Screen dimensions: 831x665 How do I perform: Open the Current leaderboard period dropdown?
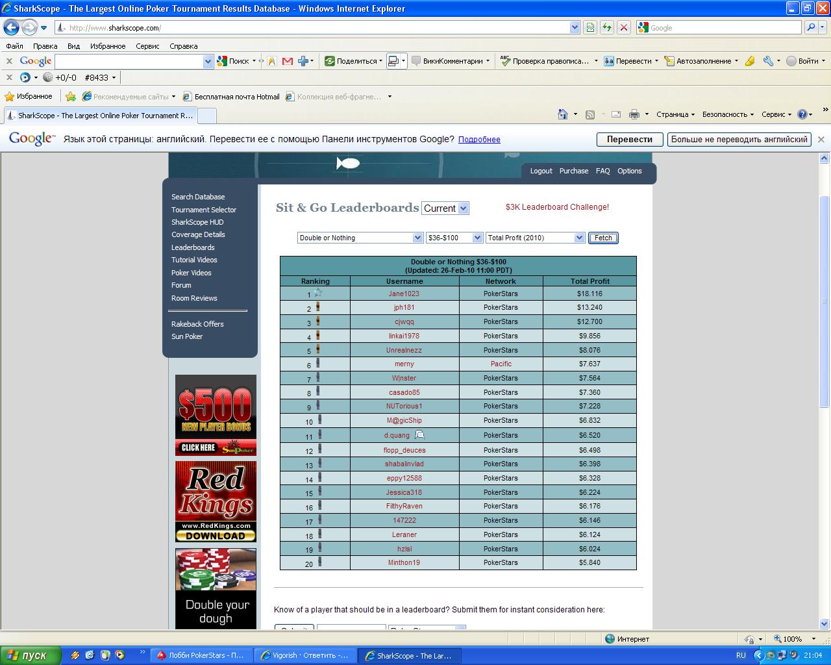(x=445, y=208)
